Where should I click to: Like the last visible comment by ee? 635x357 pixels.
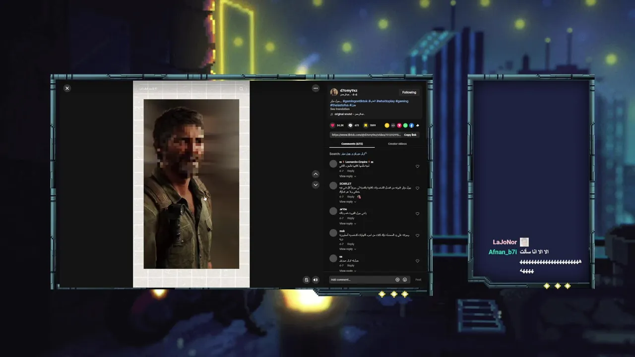[x=417, y=261]
